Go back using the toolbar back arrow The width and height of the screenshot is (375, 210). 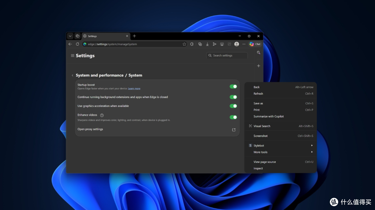[x=70, y=44]
